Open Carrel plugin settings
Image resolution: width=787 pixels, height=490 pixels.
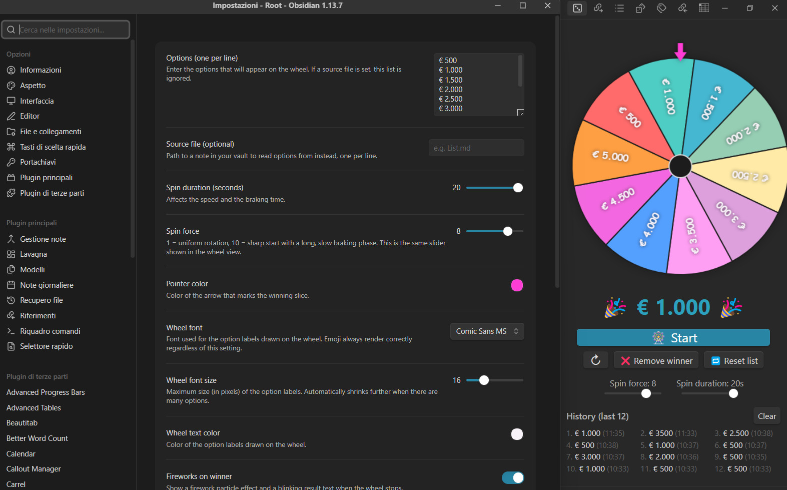16,484
